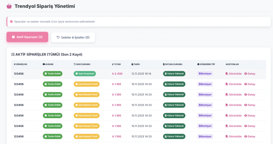This screenshot has width=273, height=144.
Task: Click Görüntüle in the third order row
Action: [233, 94]
